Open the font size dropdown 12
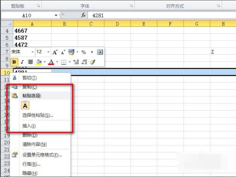Image resolution: width=236 pixels, height=177 pixels. (48, 52)
